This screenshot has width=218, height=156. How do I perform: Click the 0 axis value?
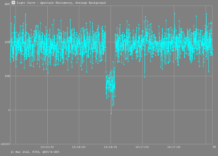click(x=9, y=110)
